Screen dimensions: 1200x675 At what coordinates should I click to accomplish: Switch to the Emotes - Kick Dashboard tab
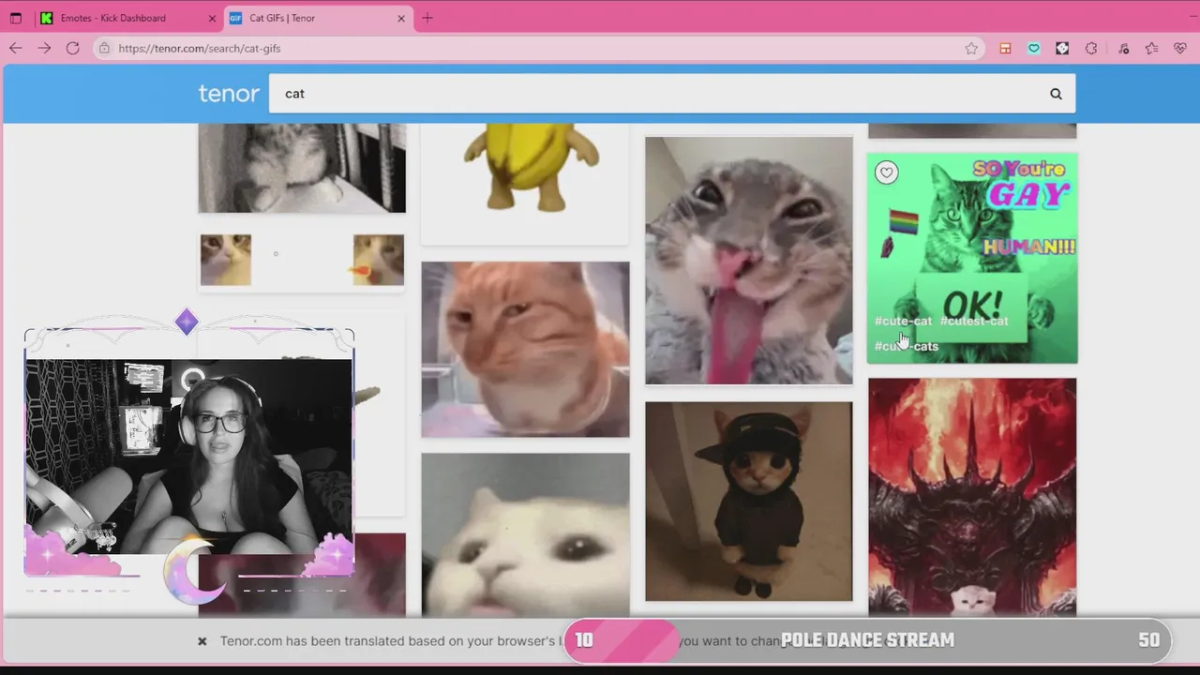(113, 18)
